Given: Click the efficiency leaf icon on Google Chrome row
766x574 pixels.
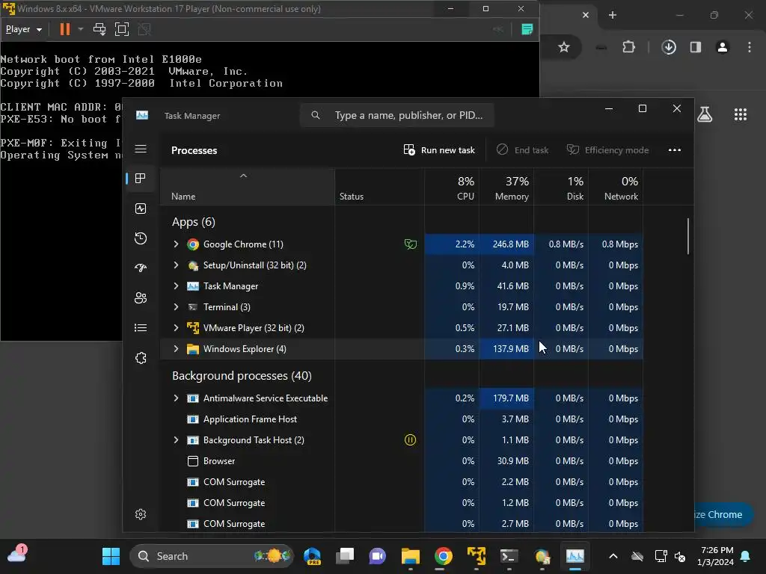Looking at the screenshot, I should [411, 244].
